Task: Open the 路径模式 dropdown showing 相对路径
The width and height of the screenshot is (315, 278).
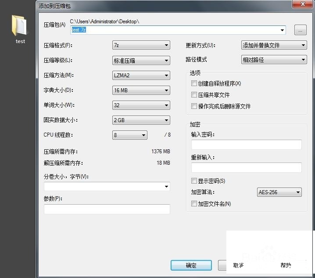Action: click(274, 60)
